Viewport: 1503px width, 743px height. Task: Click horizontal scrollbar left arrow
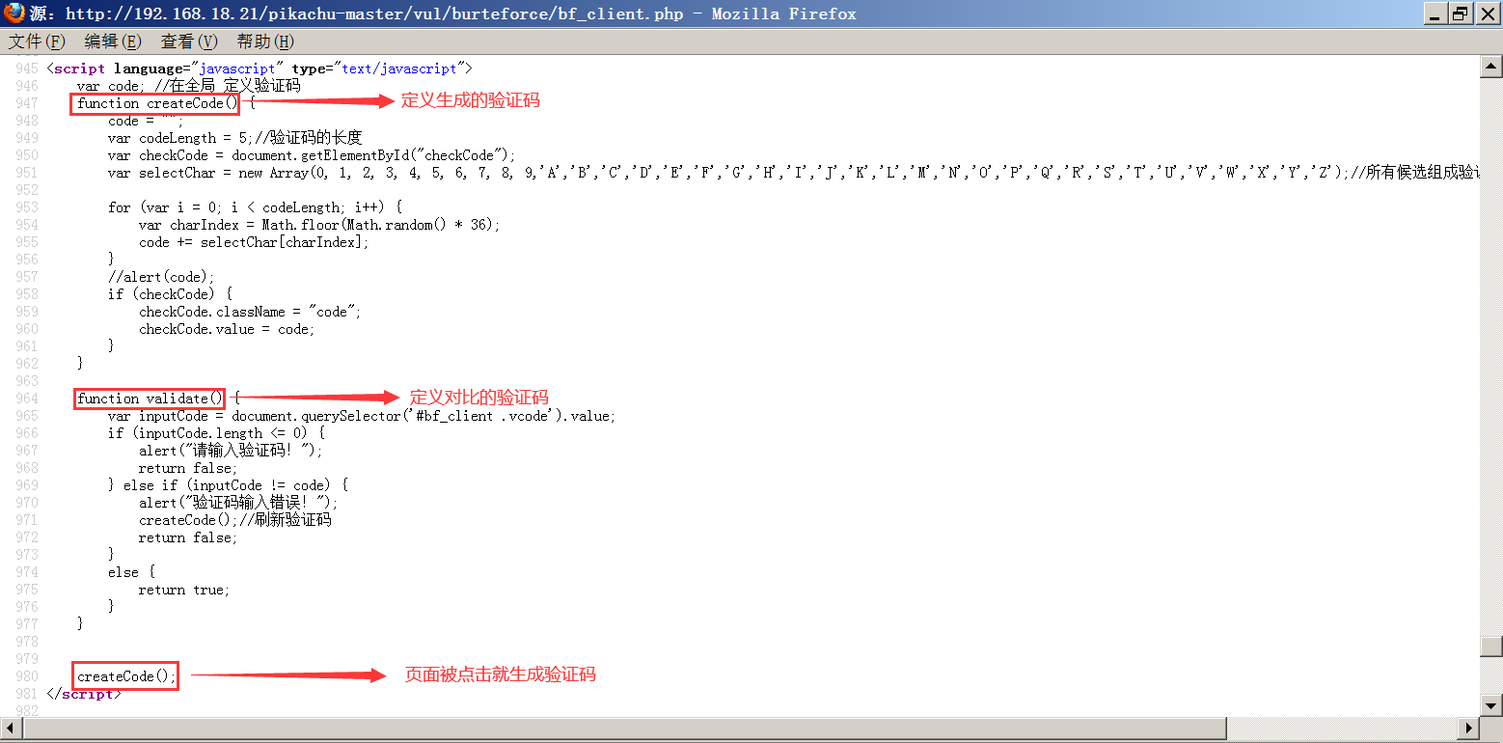11,729
